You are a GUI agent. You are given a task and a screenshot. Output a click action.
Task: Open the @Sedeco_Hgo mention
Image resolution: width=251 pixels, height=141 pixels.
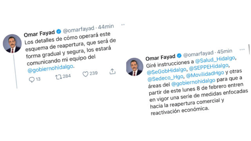click(166, 78)
